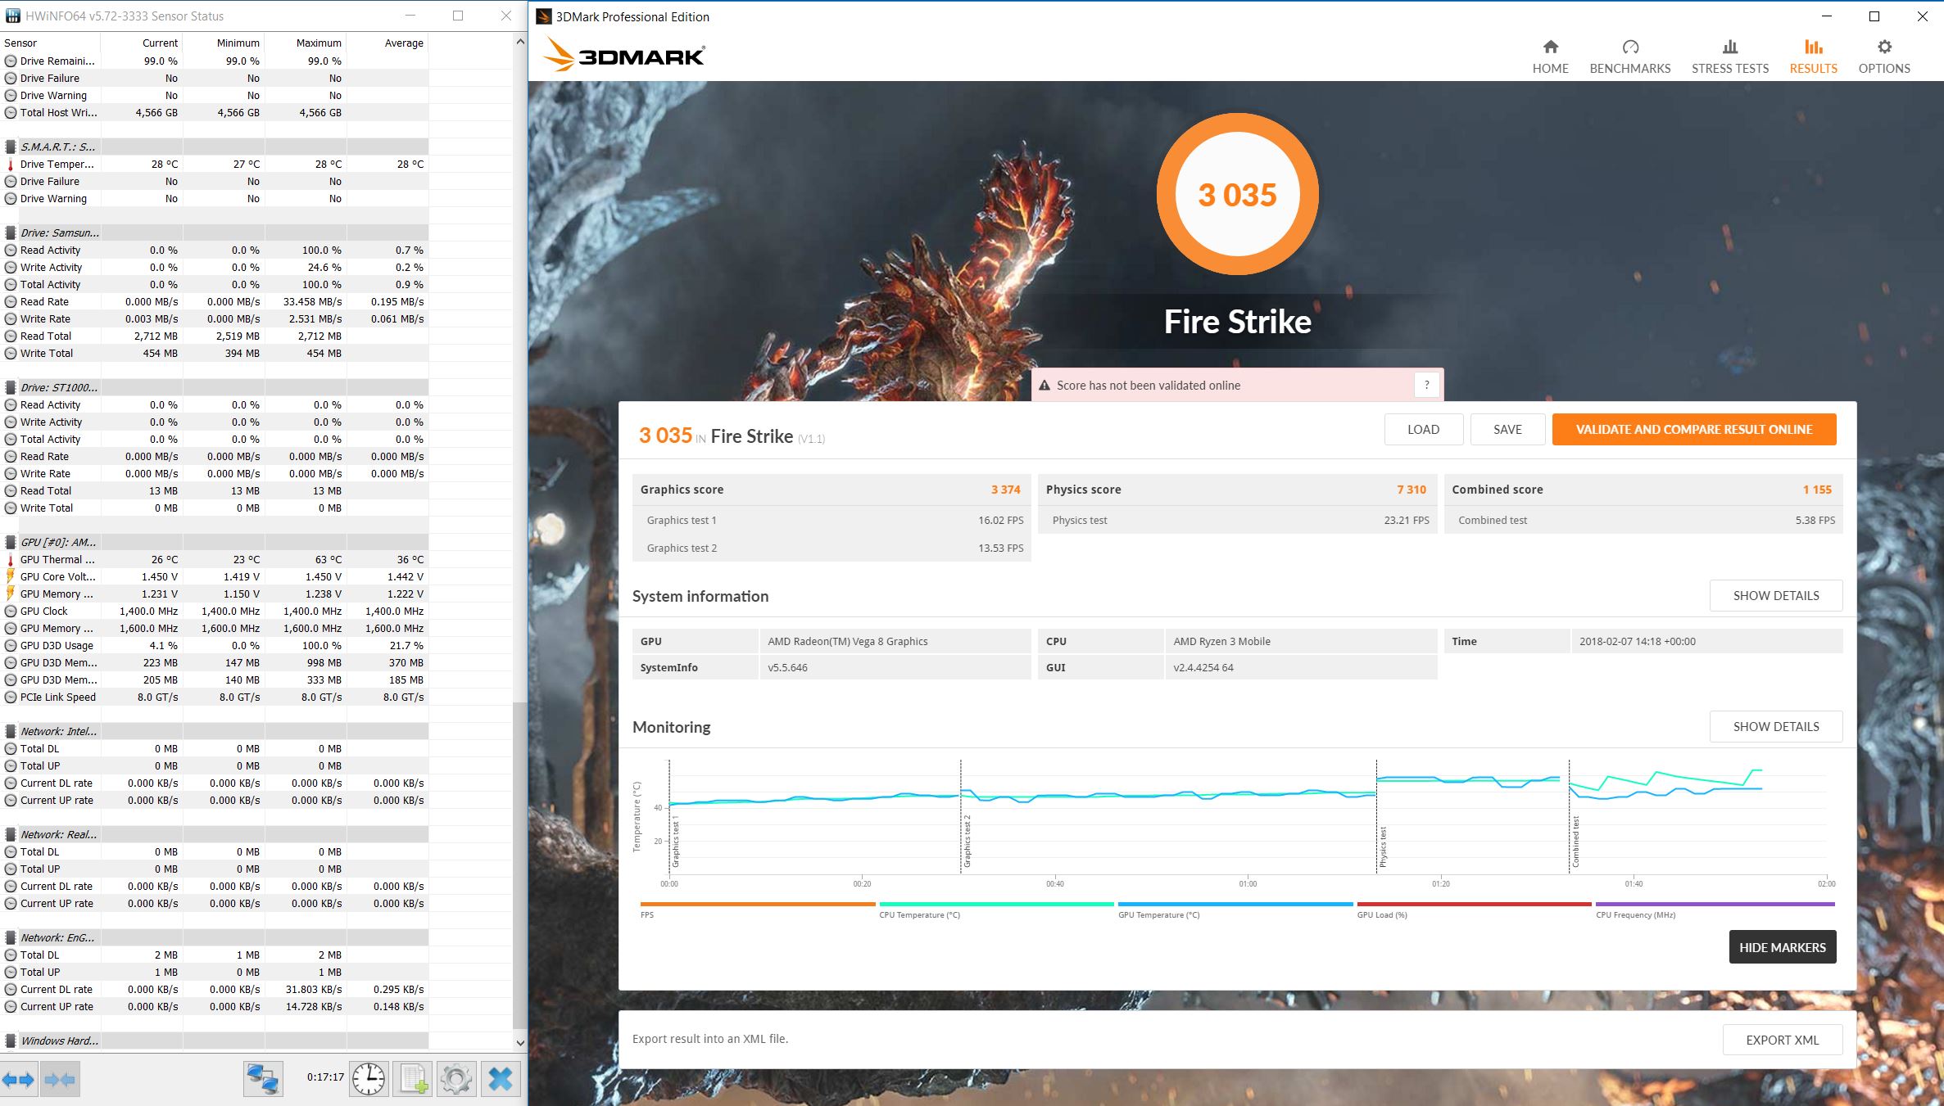Click the expand columns arrows icon in HWiNFO
Screen dimensions: 1944x1106
tap(18, 1080)
